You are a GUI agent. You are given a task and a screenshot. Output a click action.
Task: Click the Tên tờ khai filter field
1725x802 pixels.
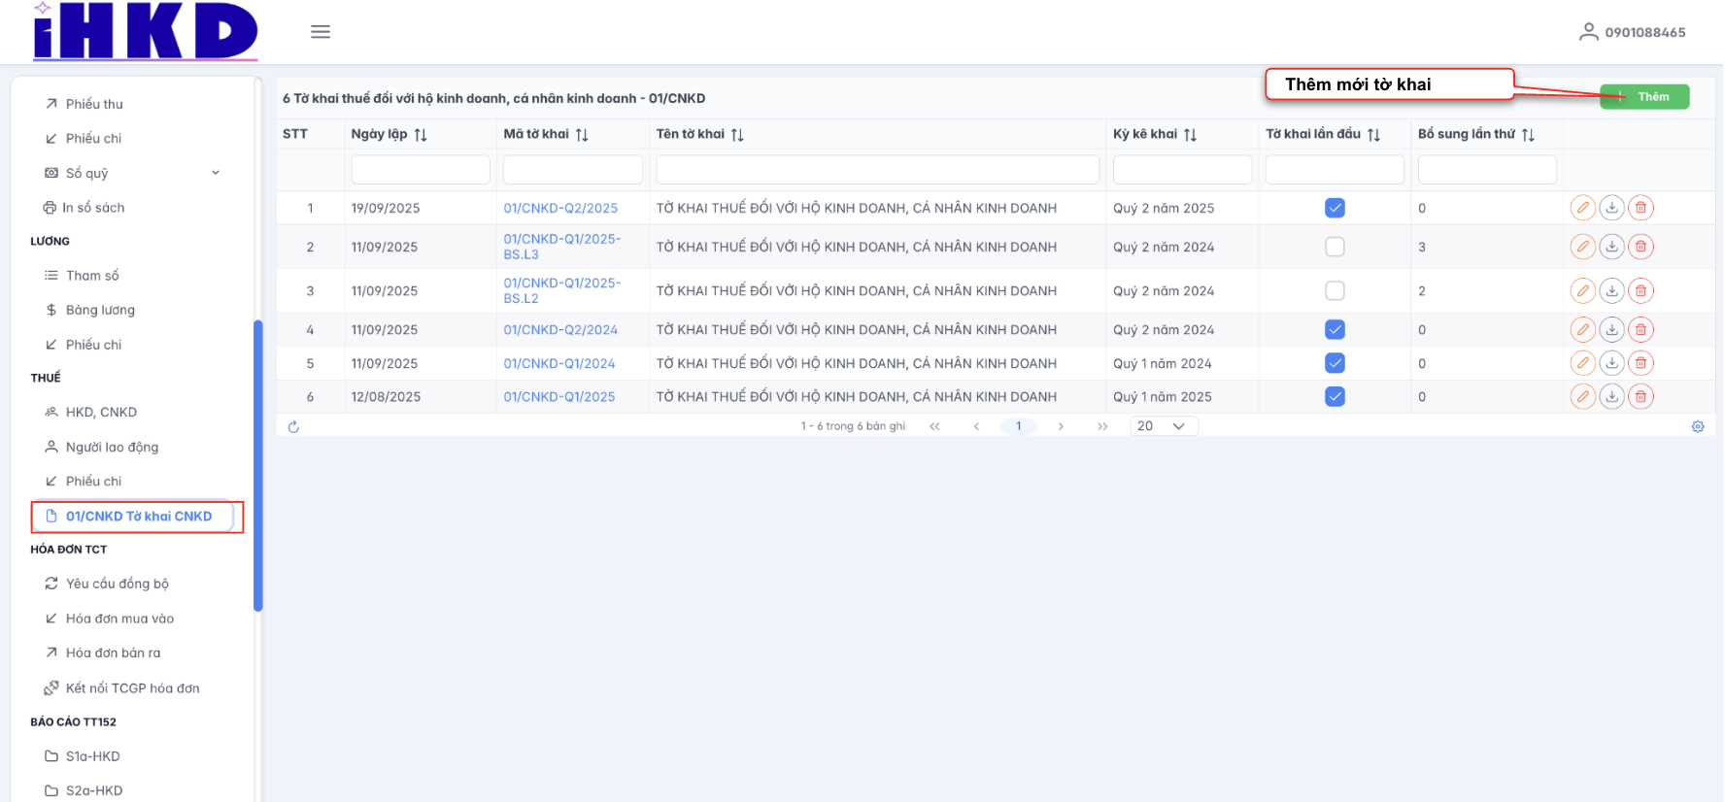(877, 170)
